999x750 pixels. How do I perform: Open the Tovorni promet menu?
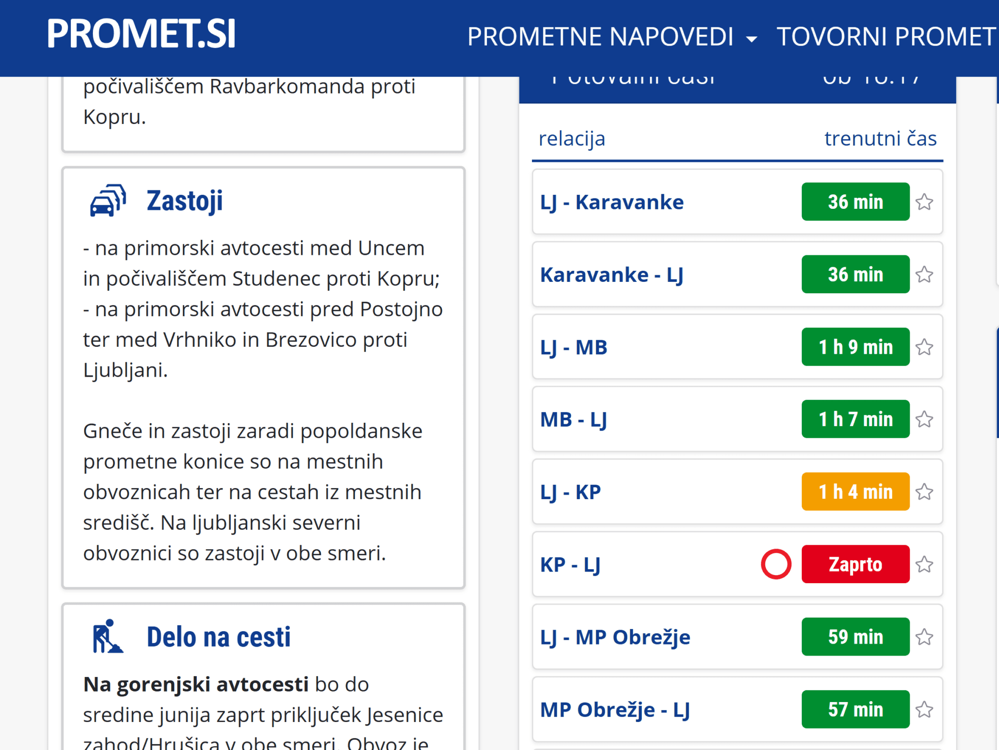click(886, 37)
